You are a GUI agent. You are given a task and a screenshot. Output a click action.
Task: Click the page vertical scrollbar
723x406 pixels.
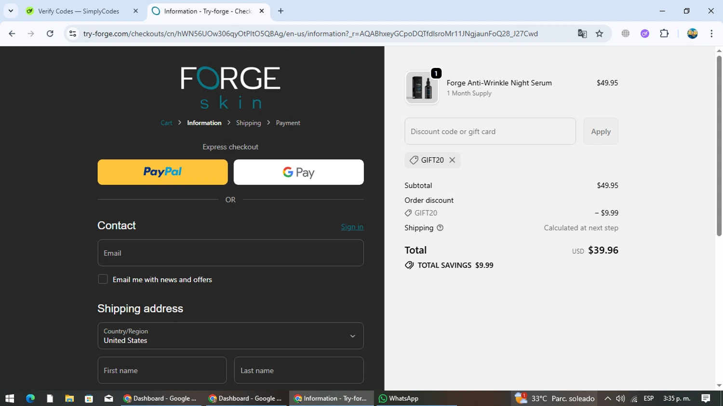click(719, 146)
